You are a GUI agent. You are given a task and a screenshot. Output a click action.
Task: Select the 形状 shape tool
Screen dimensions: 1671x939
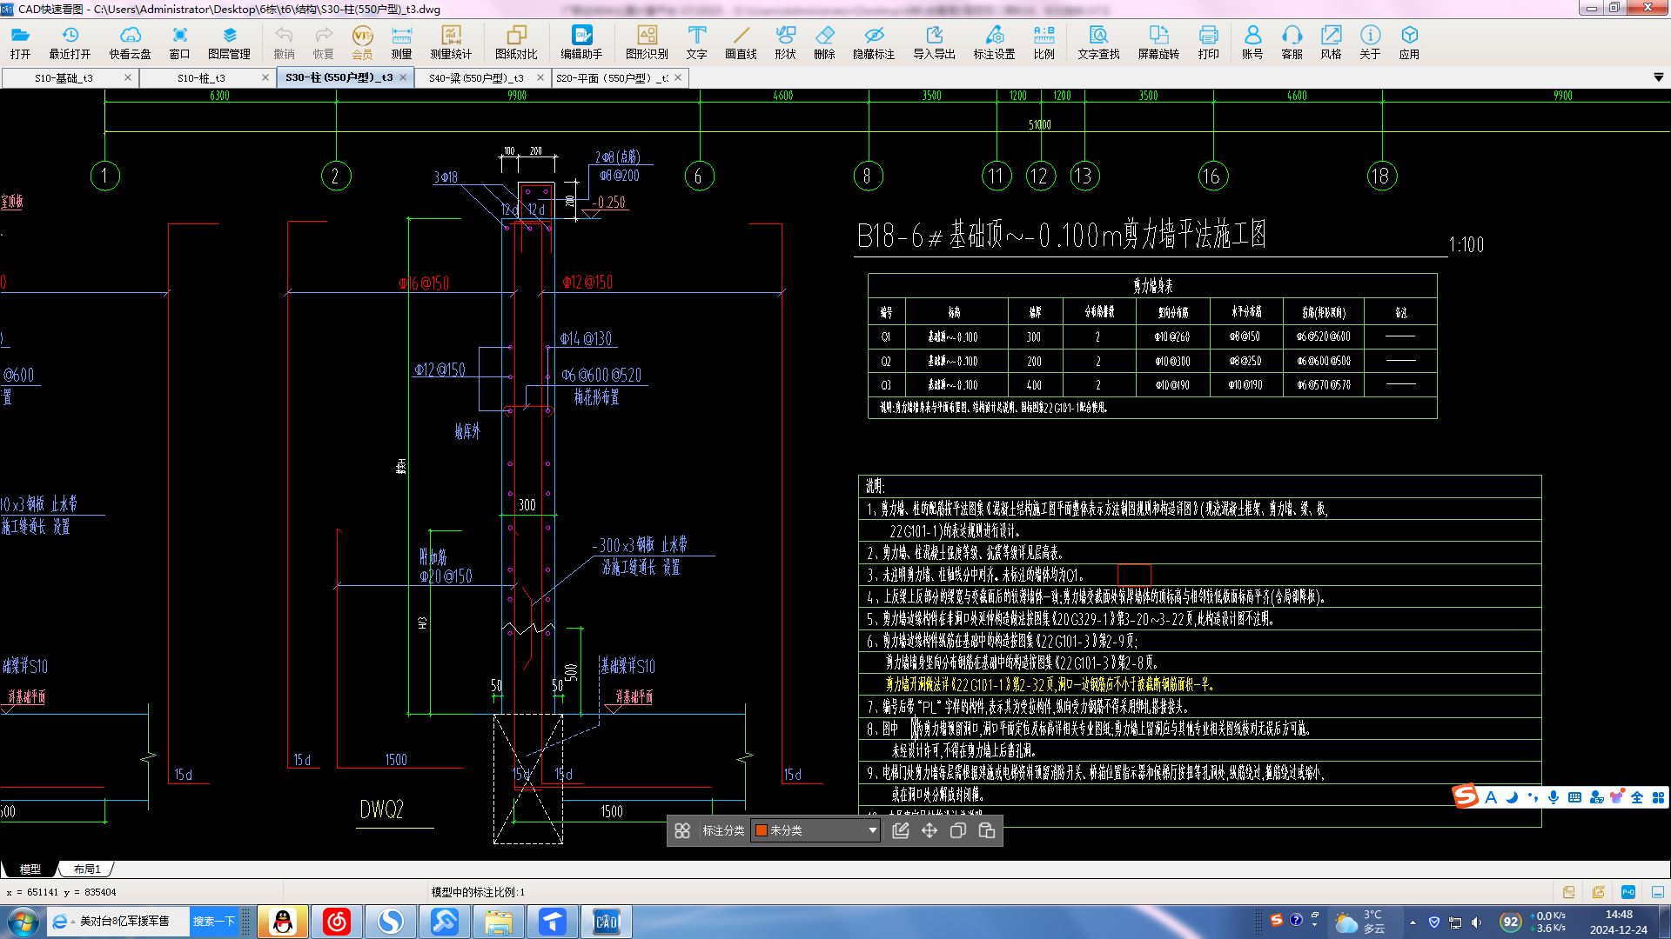785,42
